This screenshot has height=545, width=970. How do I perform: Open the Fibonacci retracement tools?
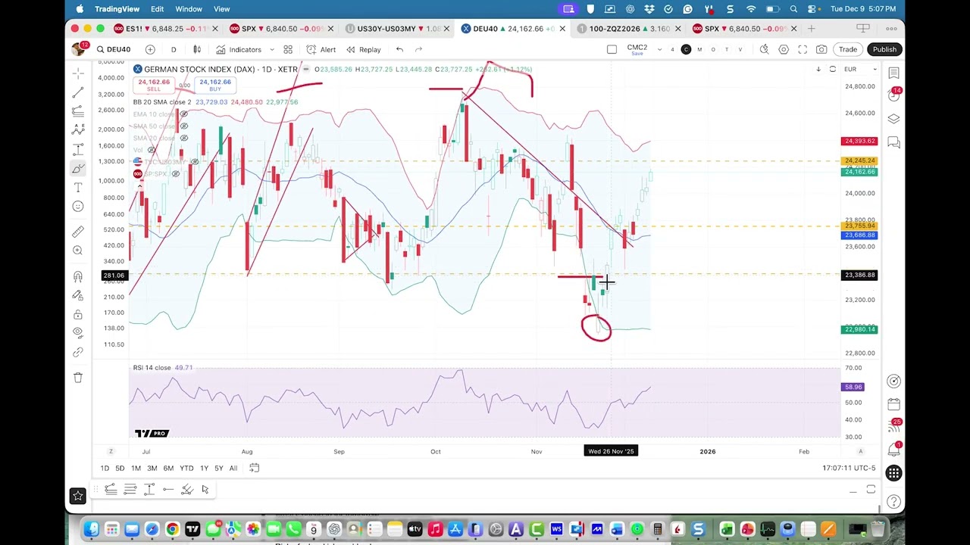point(78,111)
